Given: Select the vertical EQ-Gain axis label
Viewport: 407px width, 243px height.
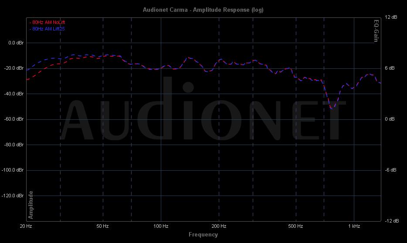Looking at the screenshot, I should click(x=376, y=30).
